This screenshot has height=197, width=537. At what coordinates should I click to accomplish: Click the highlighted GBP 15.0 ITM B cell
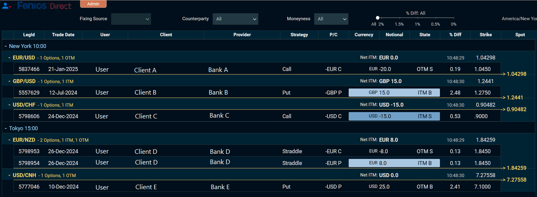(394, 93)
